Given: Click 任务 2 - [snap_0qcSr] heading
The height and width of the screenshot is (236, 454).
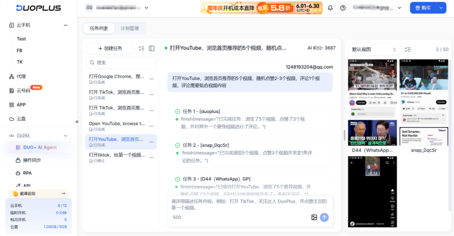Looking at the screenshot, I should (205, 145).
